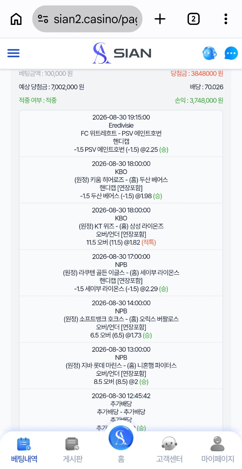
Task: Open browser three-dot overflow menu
Action: pos(226,19)
